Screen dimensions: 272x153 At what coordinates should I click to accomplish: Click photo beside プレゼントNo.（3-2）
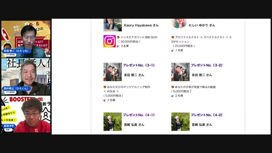180,72
